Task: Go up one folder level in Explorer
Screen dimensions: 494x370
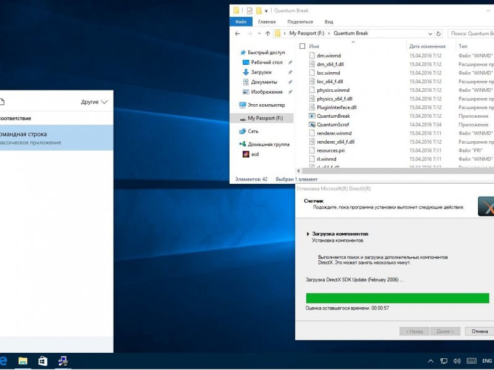Action: tap(267, 33)
